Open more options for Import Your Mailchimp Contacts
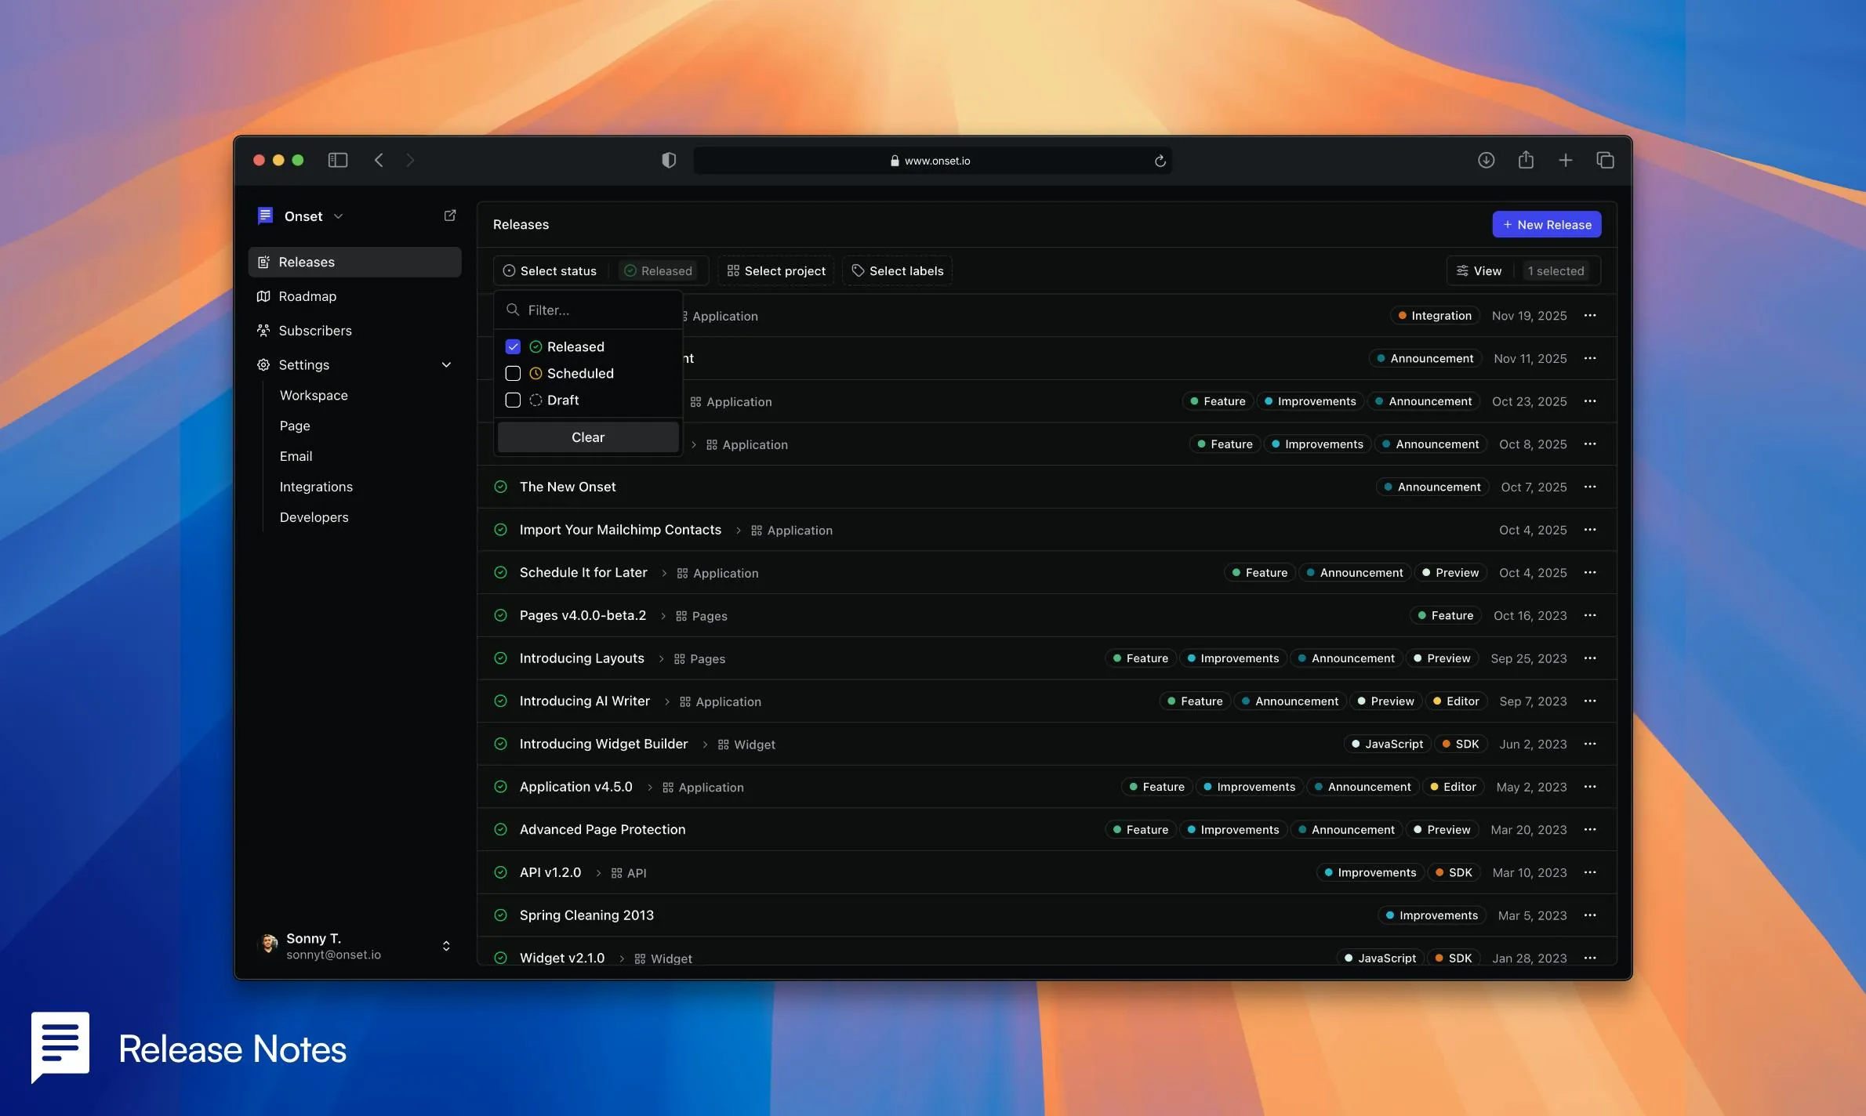 pyautogui.click(x=1590, y=530)
